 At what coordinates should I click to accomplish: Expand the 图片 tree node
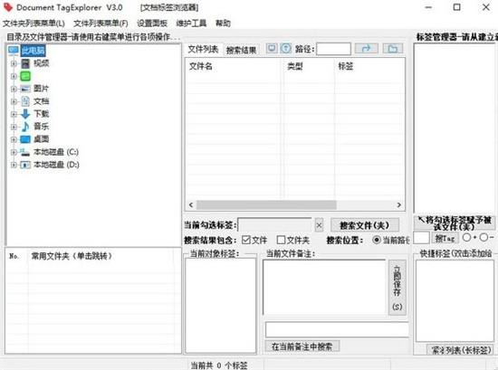click(x=14, y=89)
